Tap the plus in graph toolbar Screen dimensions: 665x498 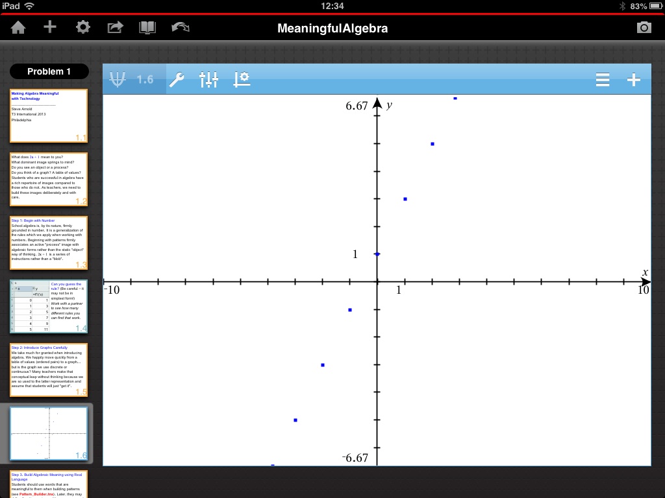coord(634,80)
